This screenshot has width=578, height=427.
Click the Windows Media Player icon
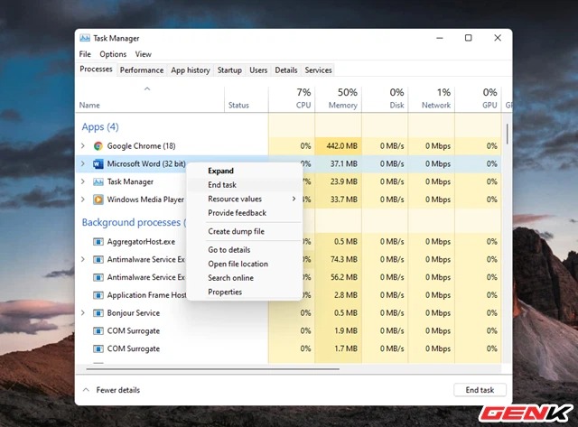[98, 200]
